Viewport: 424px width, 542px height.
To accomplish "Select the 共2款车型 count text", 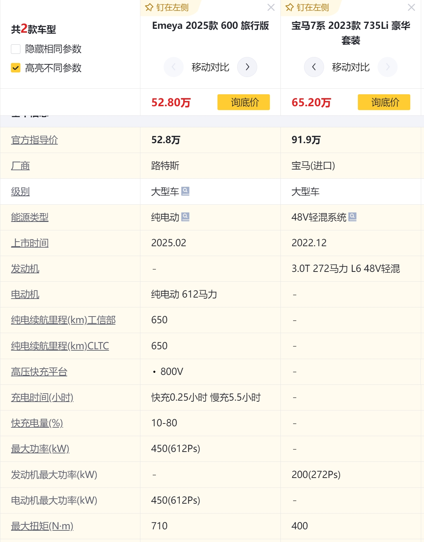I will pos(33,29).
